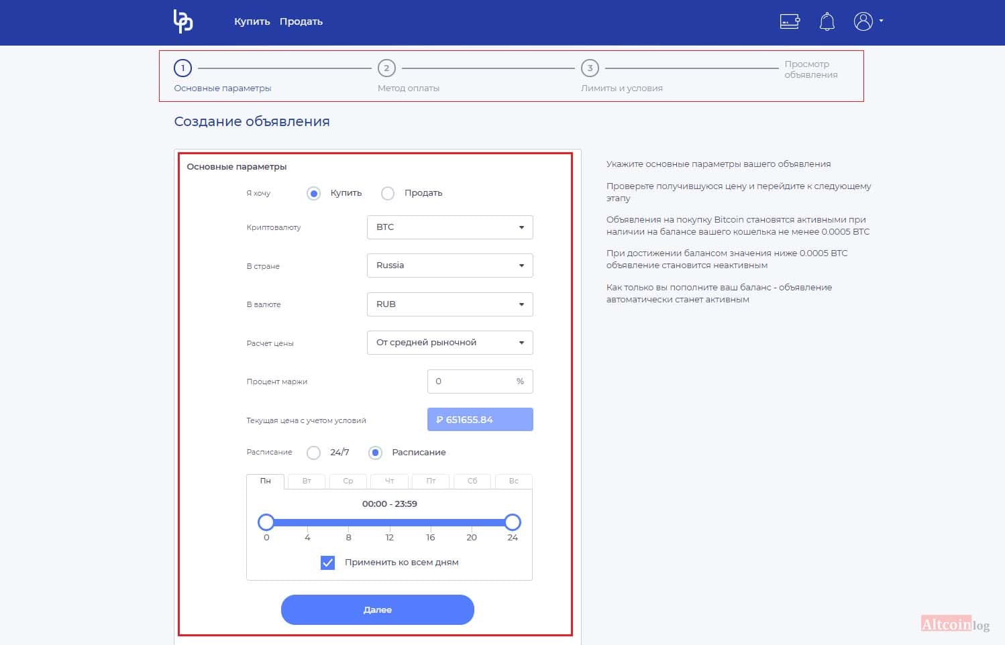Click the Создание объявления heading
This screenshot has width=1005, height=645.
tap(252, 121)
